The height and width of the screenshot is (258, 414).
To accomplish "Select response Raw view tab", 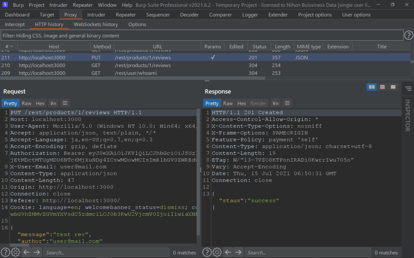I will pos(228,103).
